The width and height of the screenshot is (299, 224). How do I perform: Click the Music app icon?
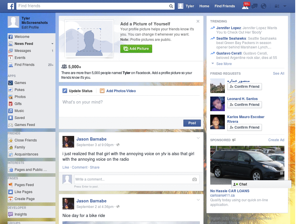point(11,111)
